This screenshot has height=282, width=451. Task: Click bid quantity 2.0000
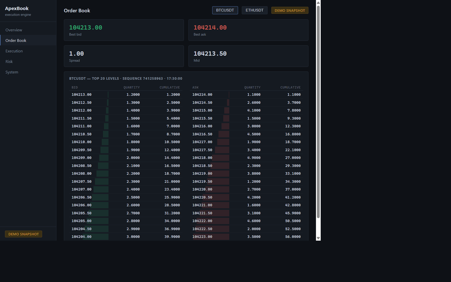pos(133,158)
